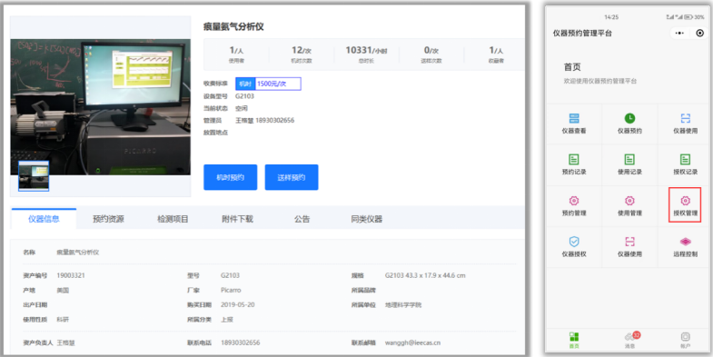
Task: Click the 仪器预约管理平台 mobile title
Action: [x=582, y=34]
